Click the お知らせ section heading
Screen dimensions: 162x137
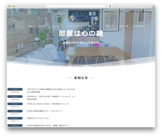(x=81, y=78)
